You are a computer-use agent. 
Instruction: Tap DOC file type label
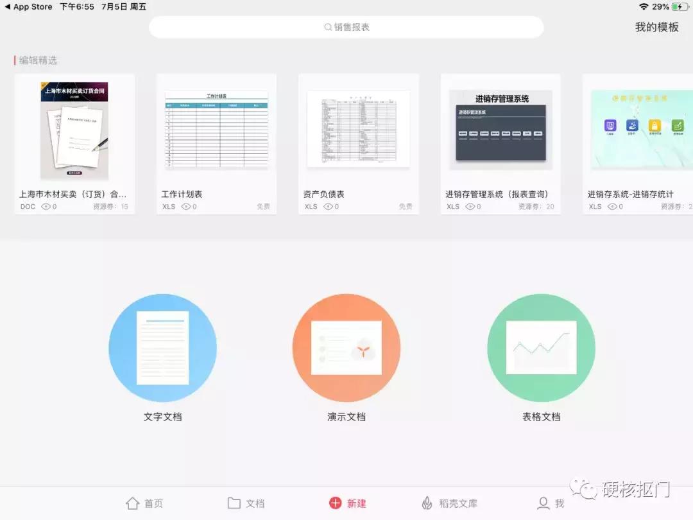(x=28, y=207)
